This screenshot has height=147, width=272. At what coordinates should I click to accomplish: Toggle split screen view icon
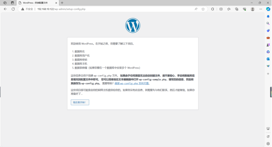[x=221, y=9]
